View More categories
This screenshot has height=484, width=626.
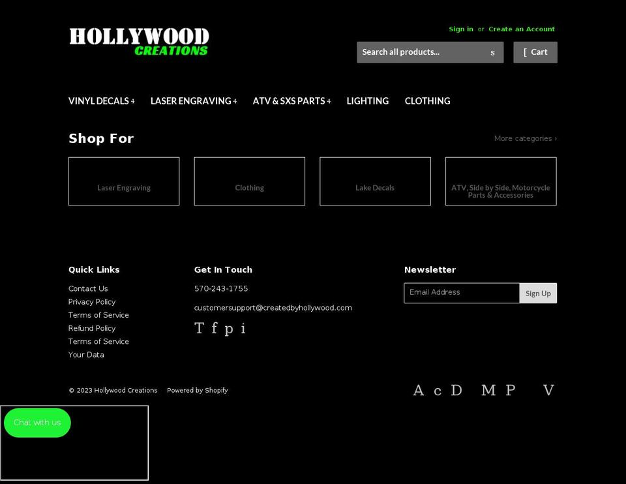[526, 138]
